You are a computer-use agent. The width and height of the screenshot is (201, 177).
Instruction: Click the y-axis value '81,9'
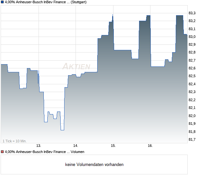[192, 124]
